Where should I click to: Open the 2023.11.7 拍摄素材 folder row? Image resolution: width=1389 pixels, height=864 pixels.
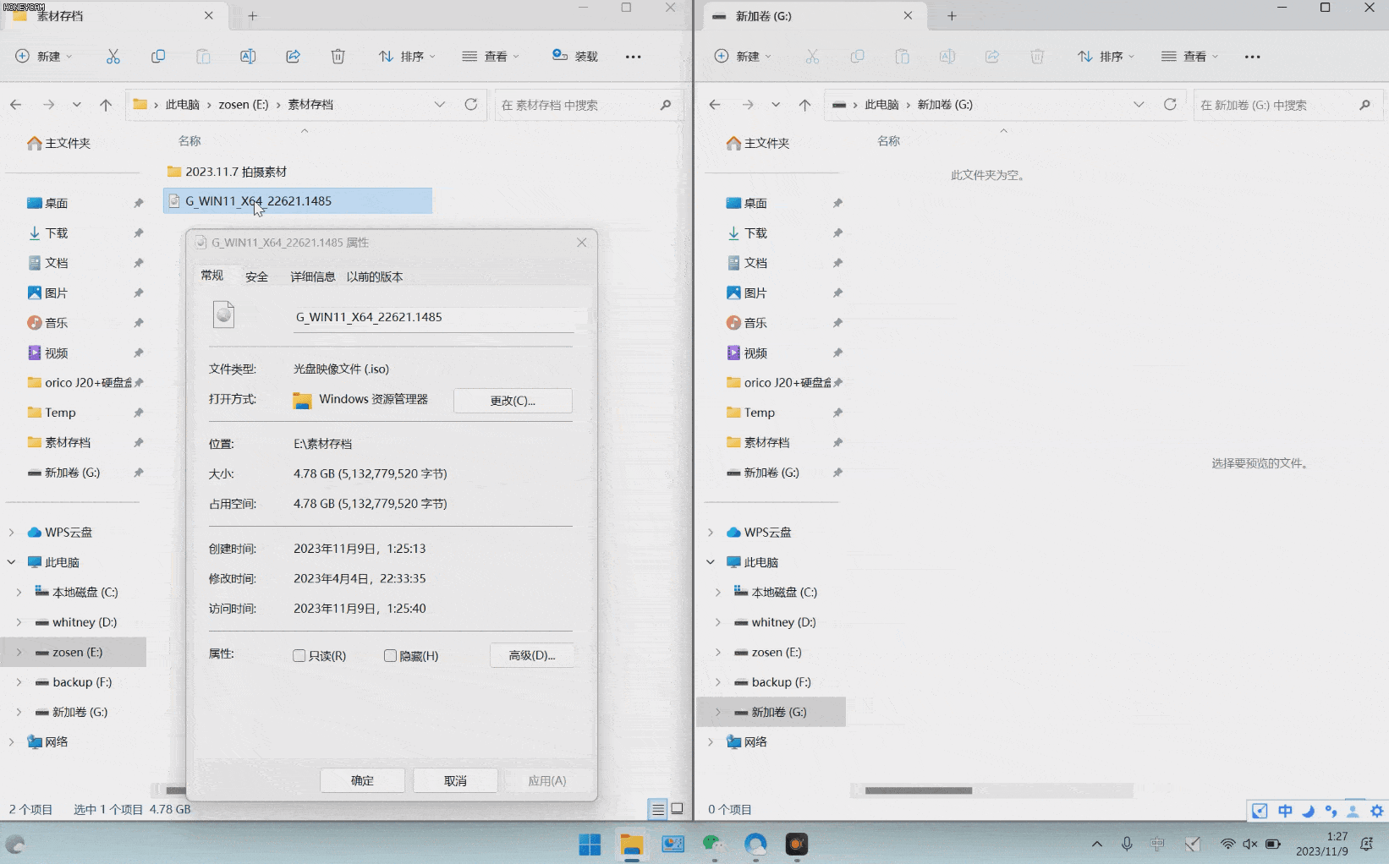(x=298, y=172)
